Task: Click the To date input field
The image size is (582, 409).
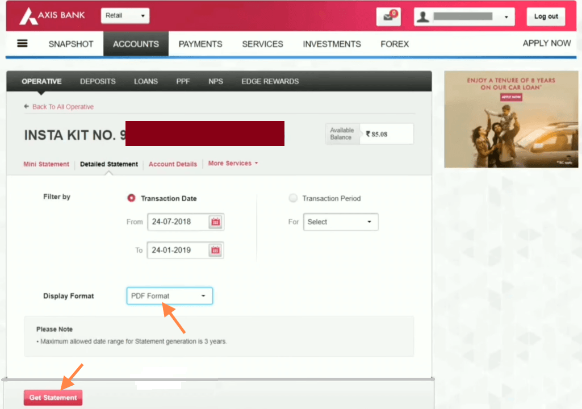Action: point(185,250)
